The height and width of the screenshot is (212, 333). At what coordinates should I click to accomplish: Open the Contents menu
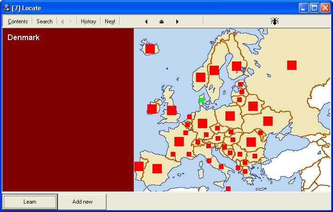(x=18, y=21)
